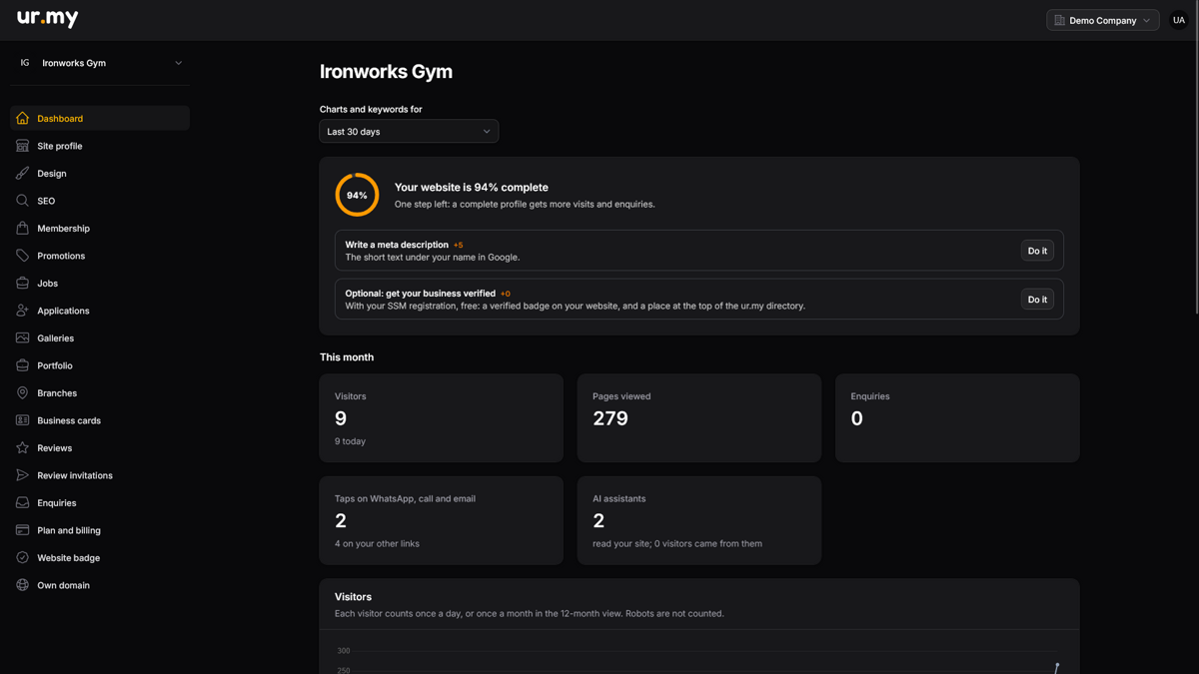The image size is (1199, 674).
Task: Click the Promotions tag icon
Action: [22, 256]
